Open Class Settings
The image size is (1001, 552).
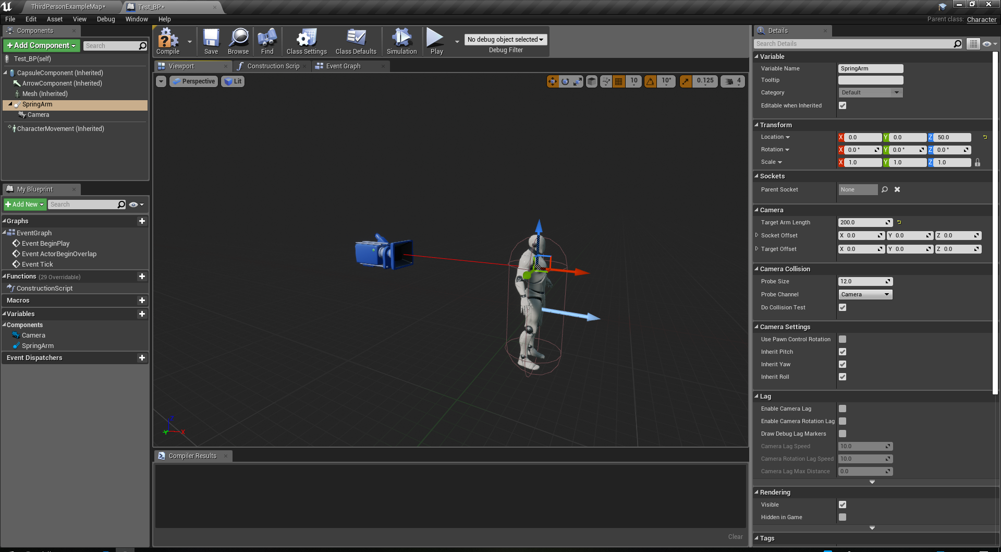[306, 41]
